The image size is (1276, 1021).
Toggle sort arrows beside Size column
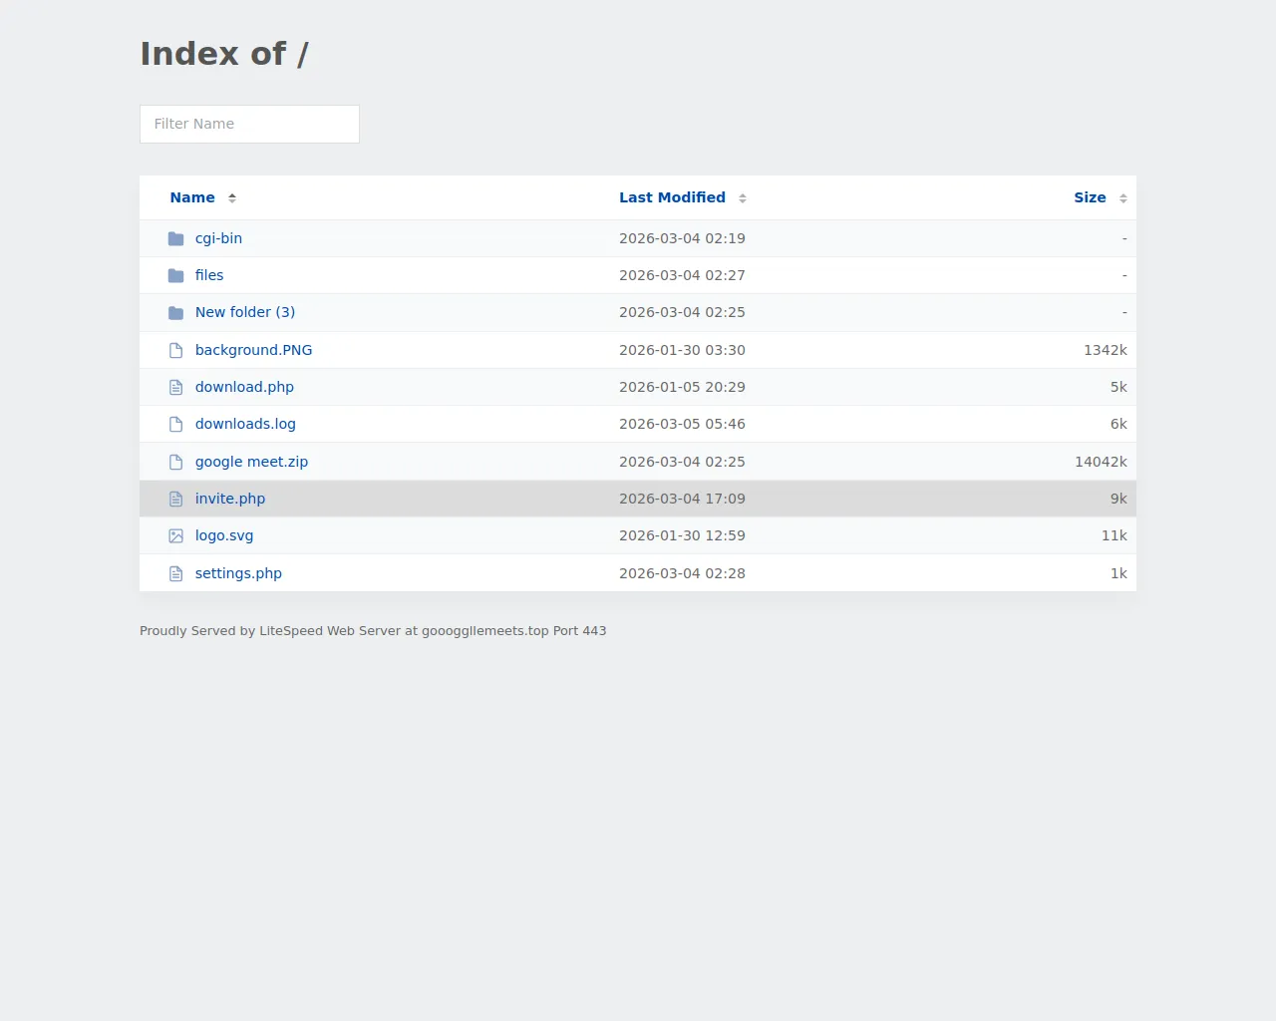pos(1123,198)
